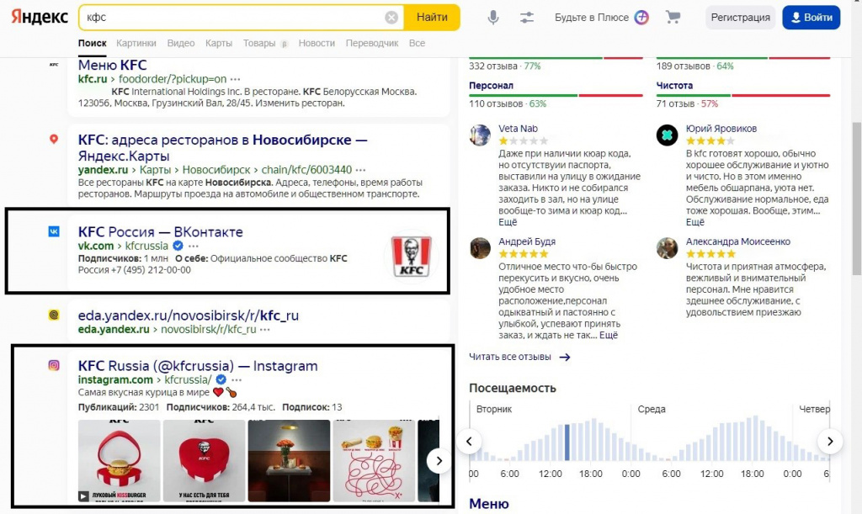
Task: Open search settings sliders icon
Action: tap(527, 18)
